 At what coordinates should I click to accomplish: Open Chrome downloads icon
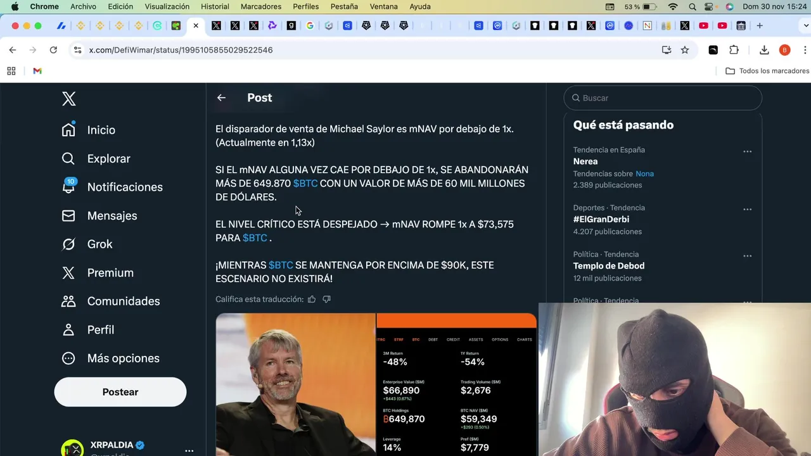click(x=764, y=49)
